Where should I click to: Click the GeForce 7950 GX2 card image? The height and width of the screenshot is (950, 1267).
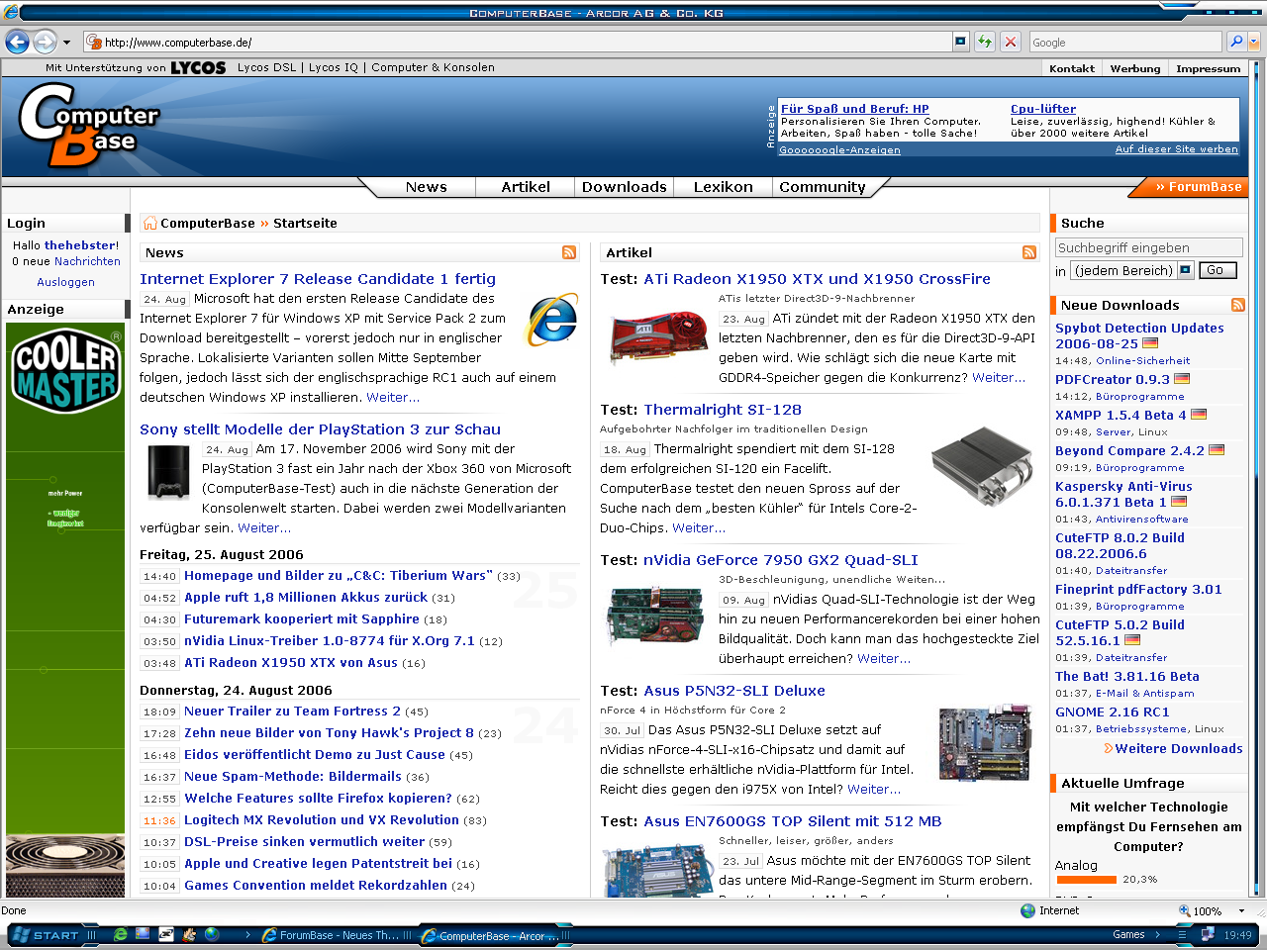tap(653, 617)
